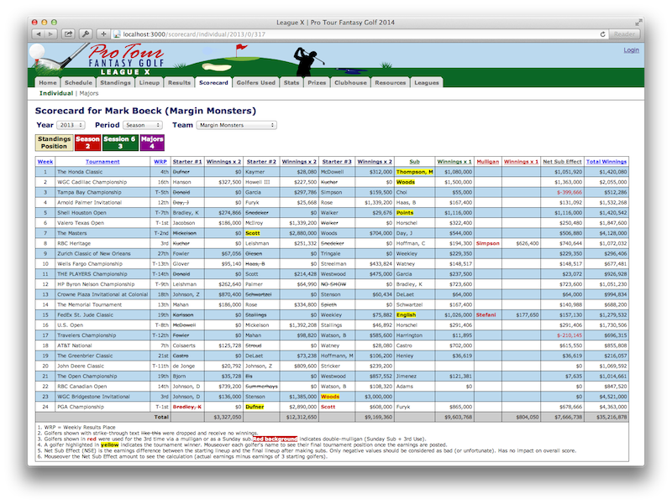
Task: Click the wrench tools icon in the toolbar
Action: 85,34
